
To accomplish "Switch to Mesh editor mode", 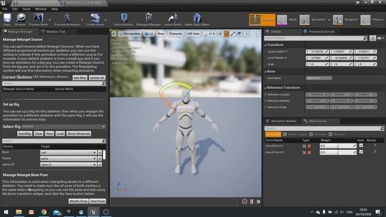I will (287, 20).
